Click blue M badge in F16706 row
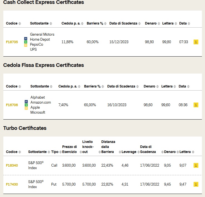 coord(26,101)
